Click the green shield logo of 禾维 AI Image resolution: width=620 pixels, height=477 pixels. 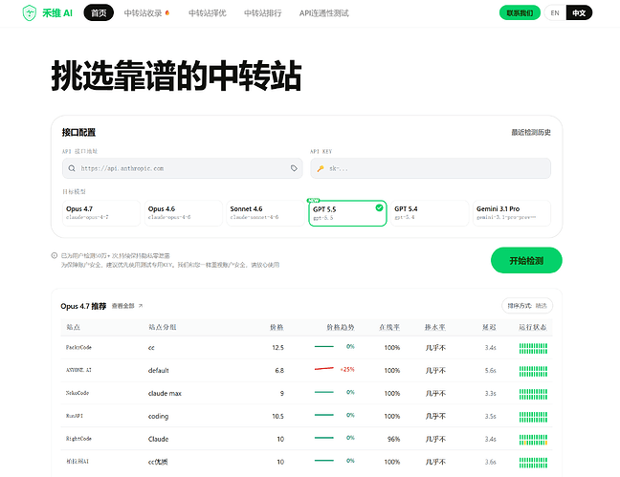click(x=30, y=13)
